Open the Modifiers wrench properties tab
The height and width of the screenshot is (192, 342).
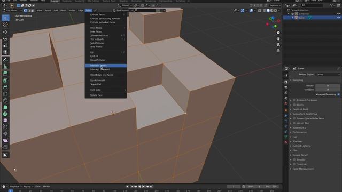(286, 116)
